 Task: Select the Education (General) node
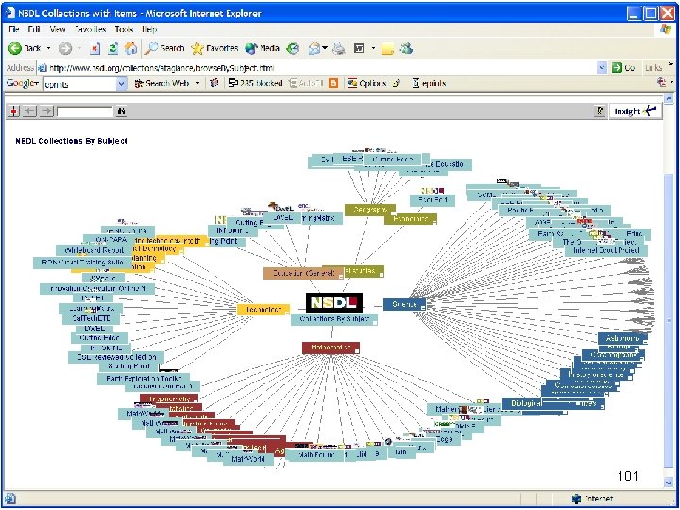coord(303,273)
